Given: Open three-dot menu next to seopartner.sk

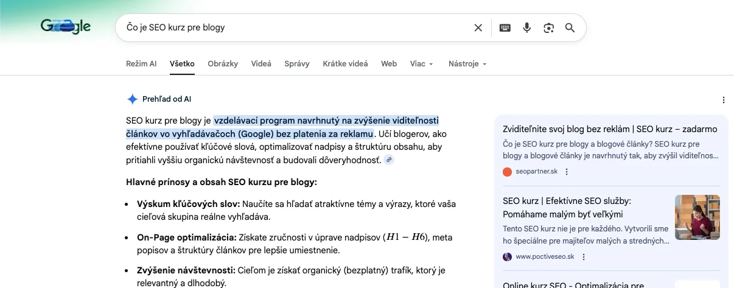Looking at the screenshot, I should (567, 172).
